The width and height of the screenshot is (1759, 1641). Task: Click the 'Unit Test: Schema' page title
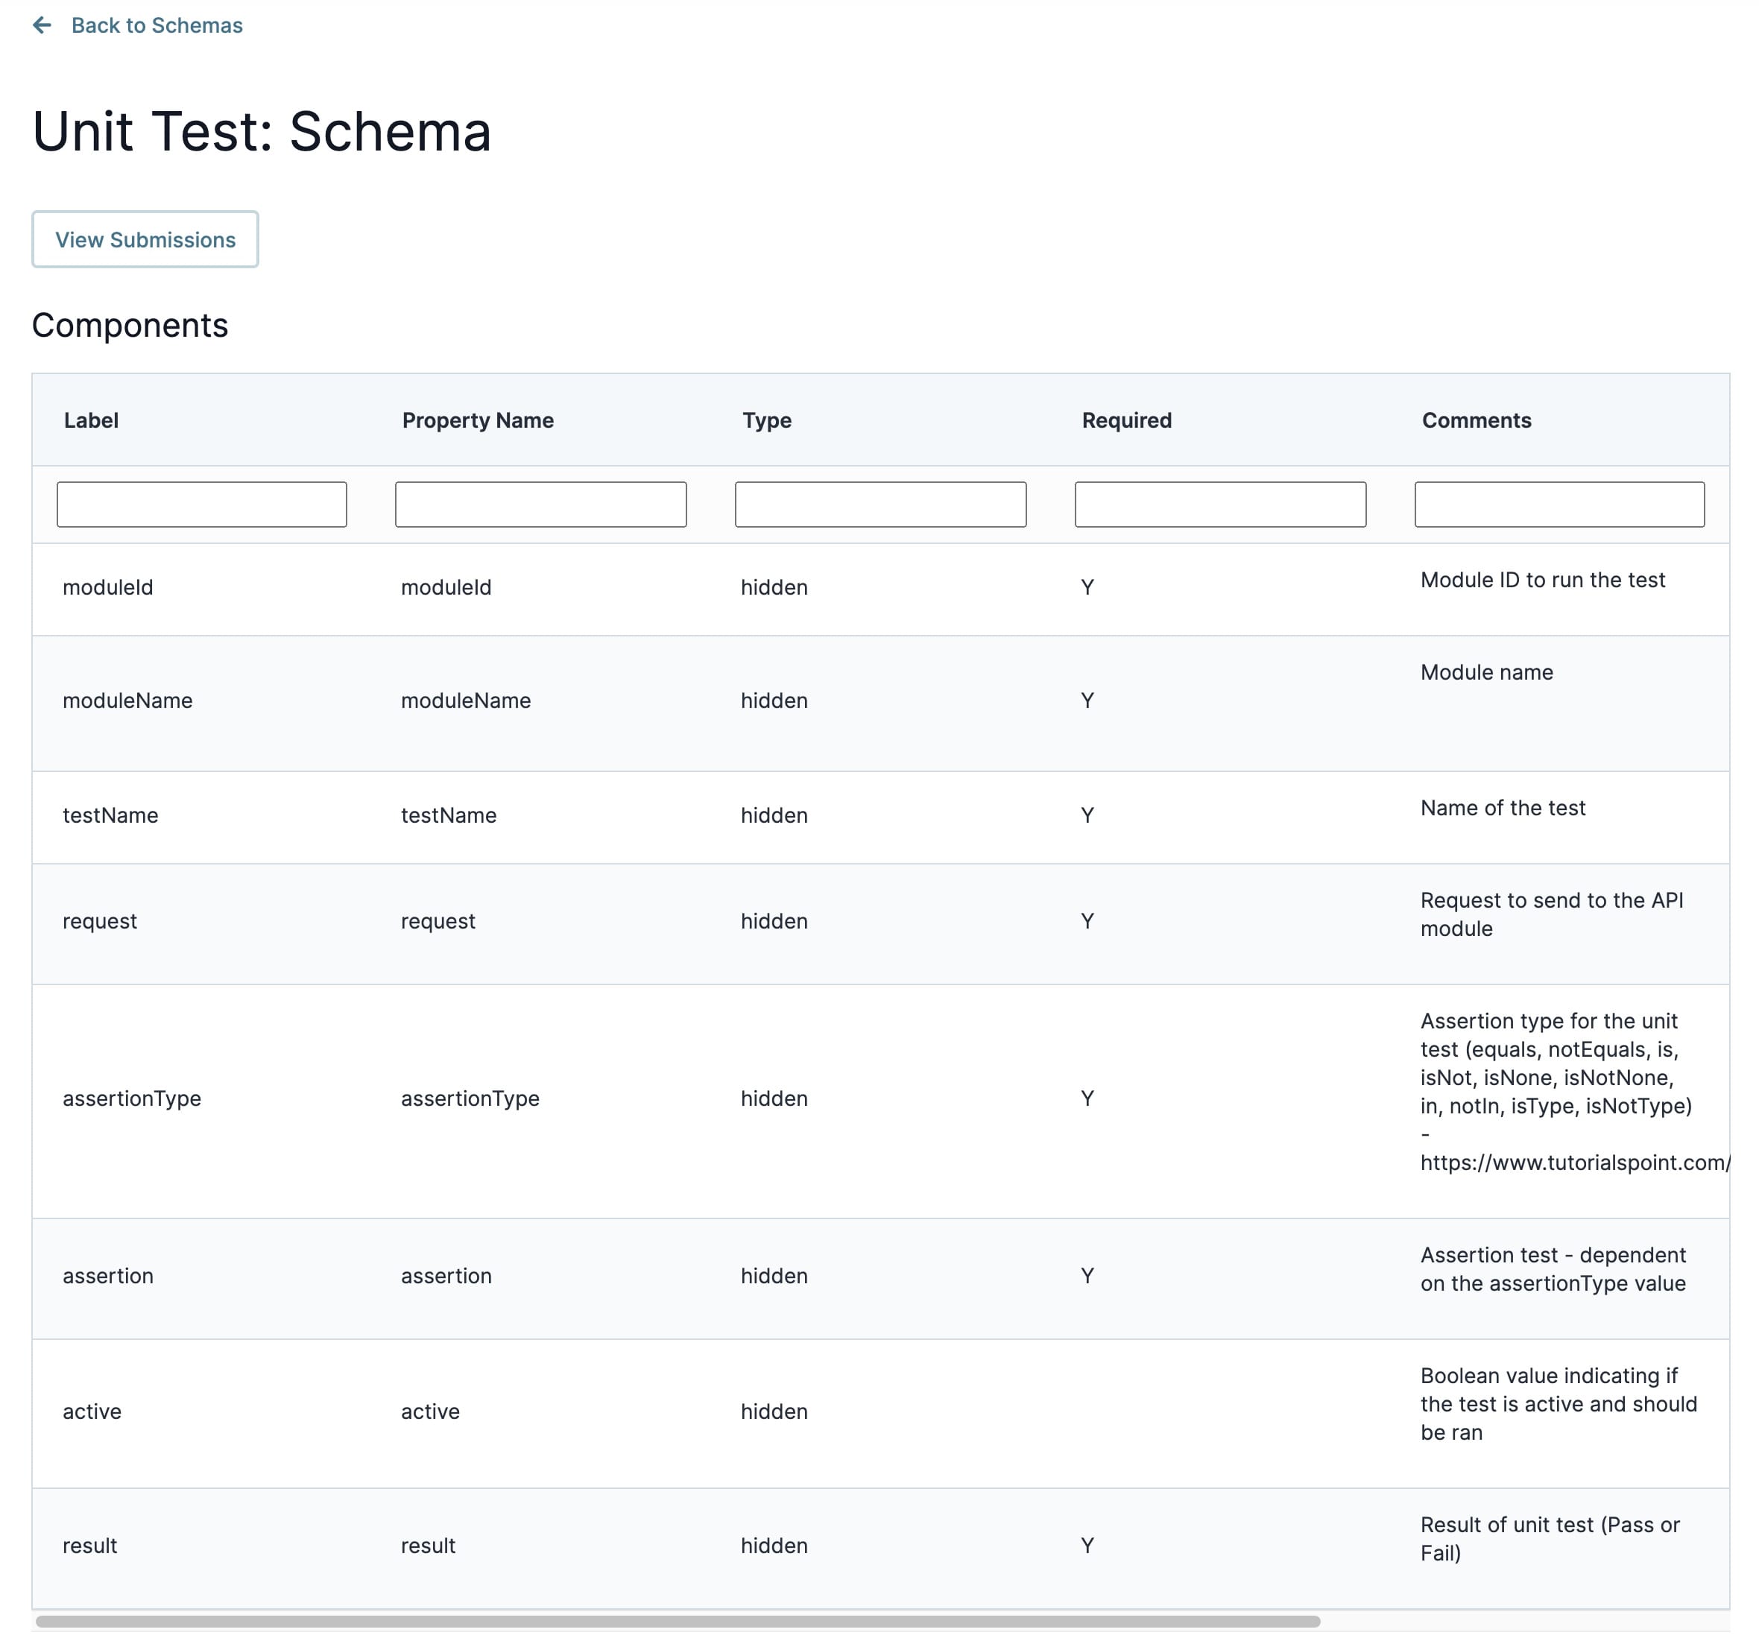point(262,132)
